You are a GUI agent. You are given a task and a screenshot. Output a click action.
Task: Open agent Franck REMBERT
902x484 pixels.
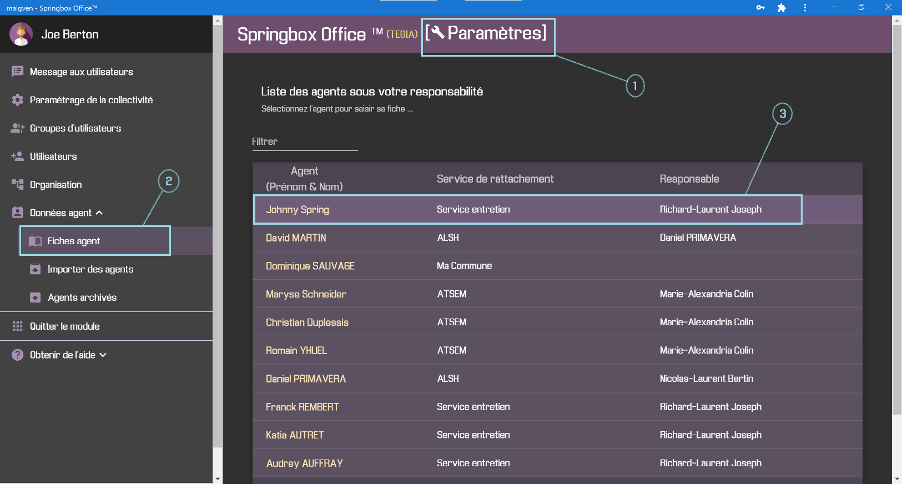click(x=303, y=407)
